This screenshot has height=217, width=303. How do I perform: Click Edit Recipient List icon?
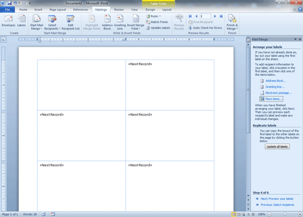71,23
